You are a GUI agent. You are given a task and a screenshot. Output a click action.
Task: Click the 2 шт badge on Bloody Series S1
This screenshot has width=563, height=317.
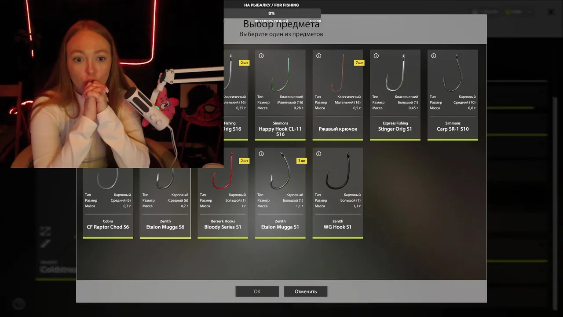(244, 161)
